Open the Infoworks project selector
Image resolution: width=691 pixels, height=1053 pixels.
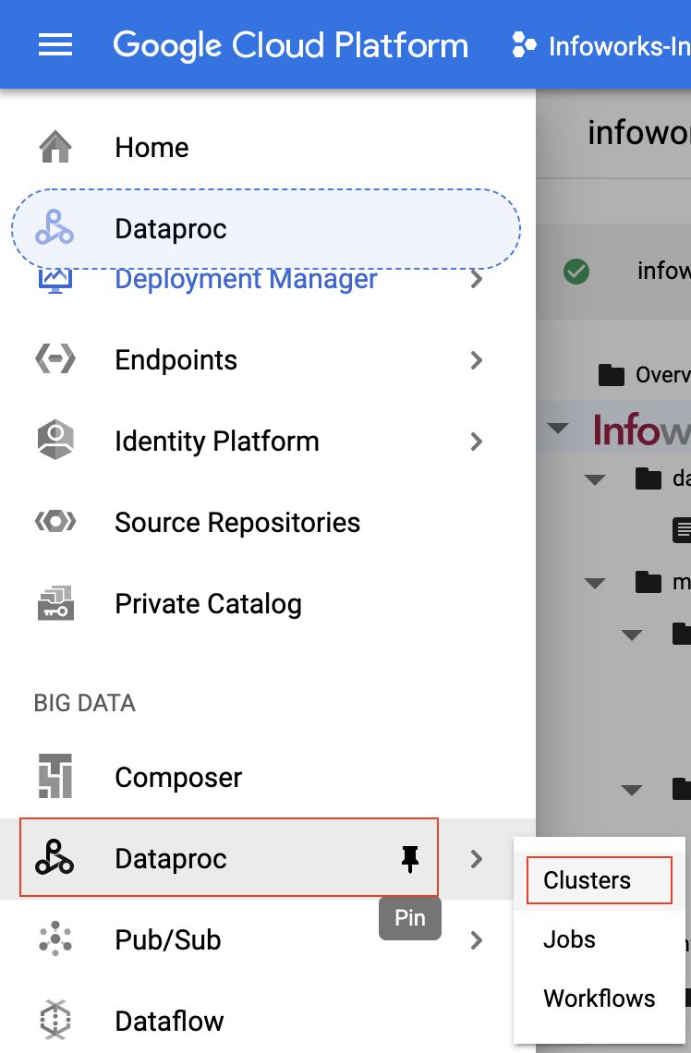click(x=600, y=45)
